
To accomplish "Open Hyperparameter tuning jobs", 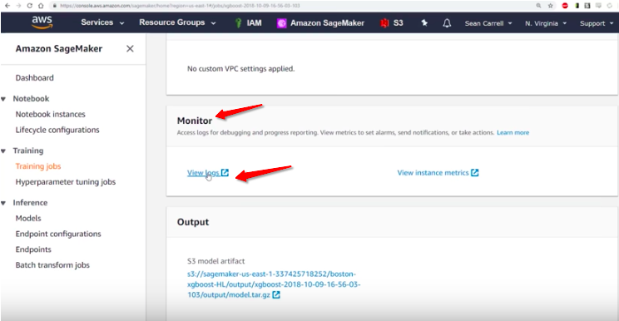I will (x=66, y=182).
